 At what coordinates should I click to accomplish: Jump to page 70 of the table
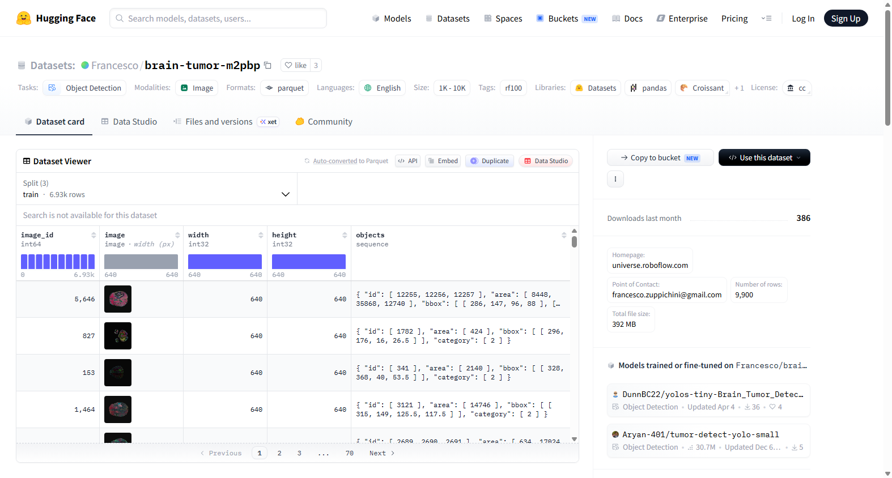pyautogui.click(x=350, y=453)
